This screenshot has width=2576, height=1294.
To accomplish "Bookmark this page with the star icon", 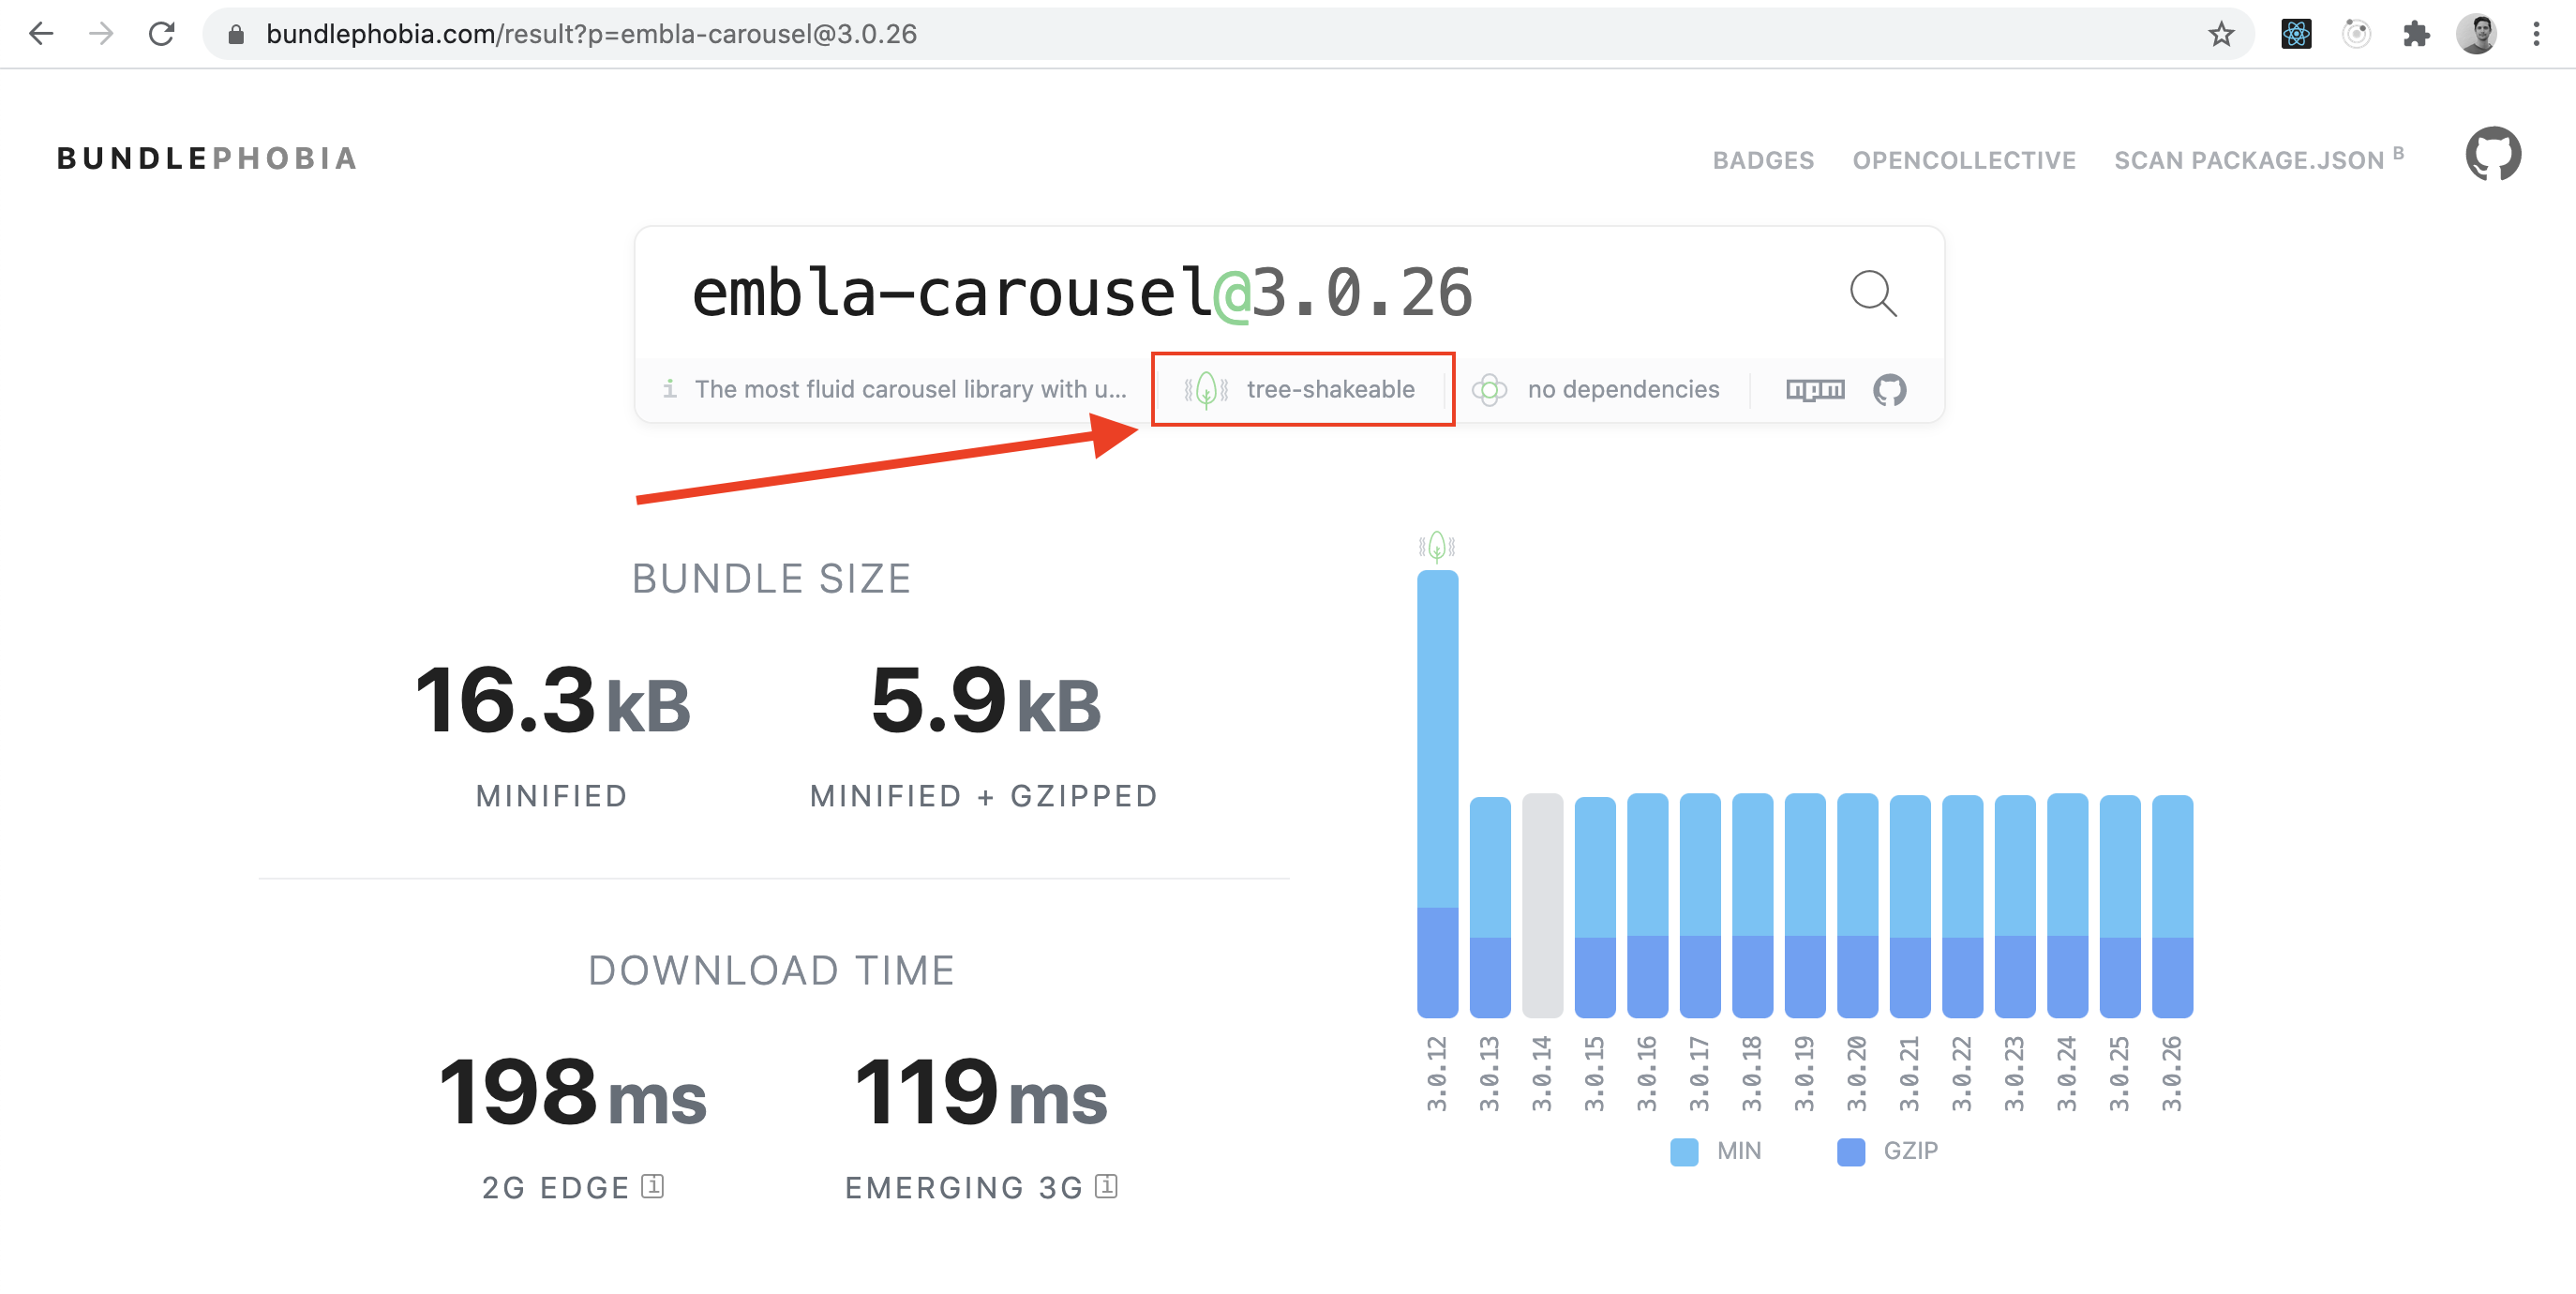I will coord(2221,34).
